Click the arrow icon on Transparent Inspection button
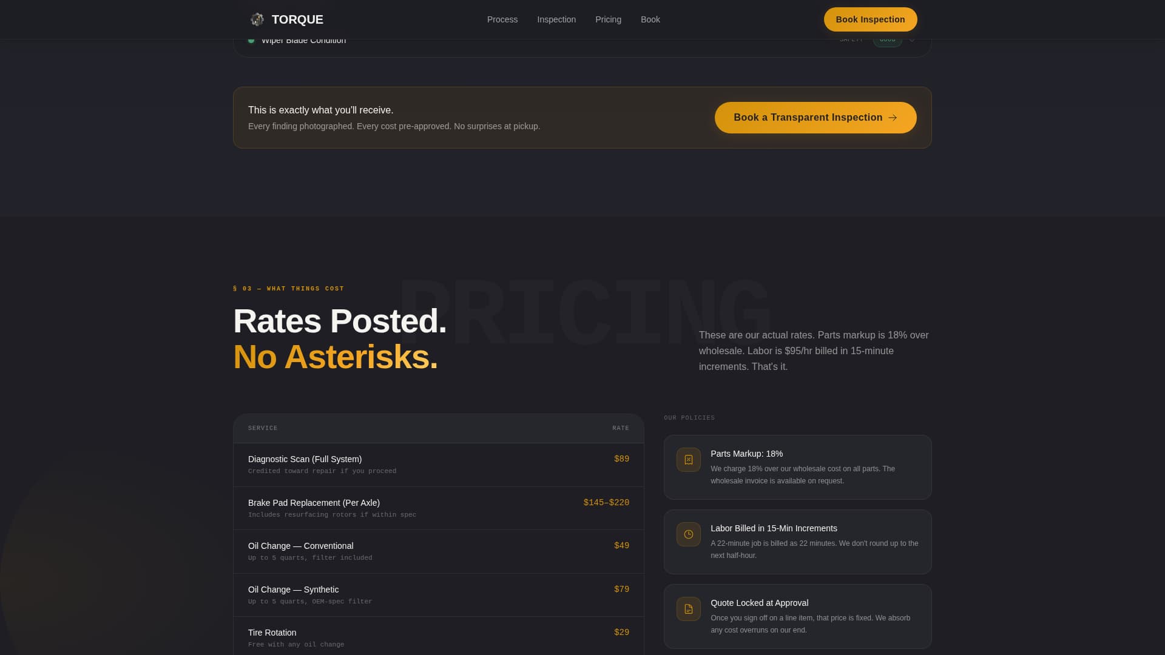This screenshot has width=1165, height=655. point(893,118)
